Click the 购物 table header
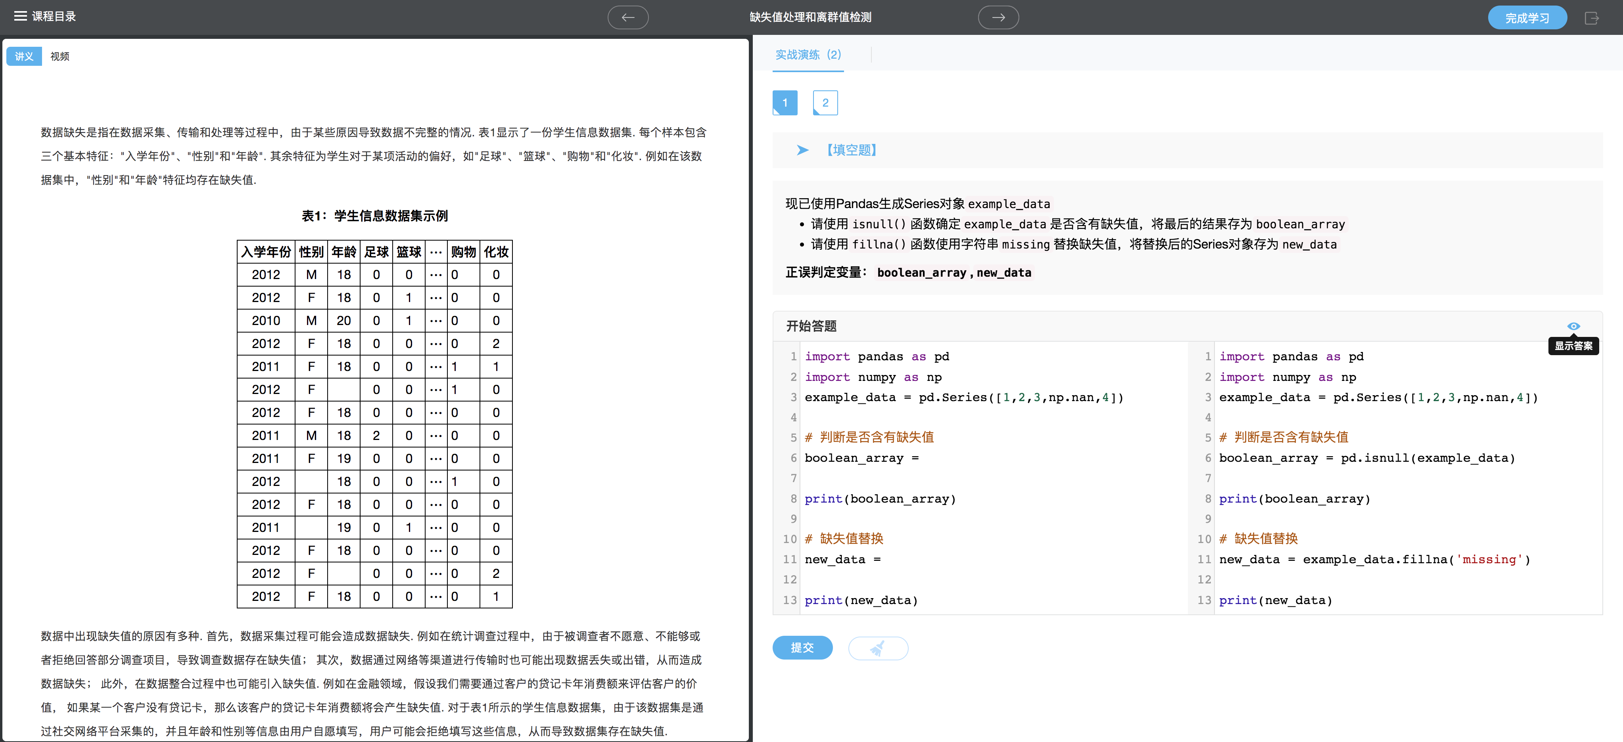The image size is (1623, 742). pyautogui.click(x=464, y=252)
